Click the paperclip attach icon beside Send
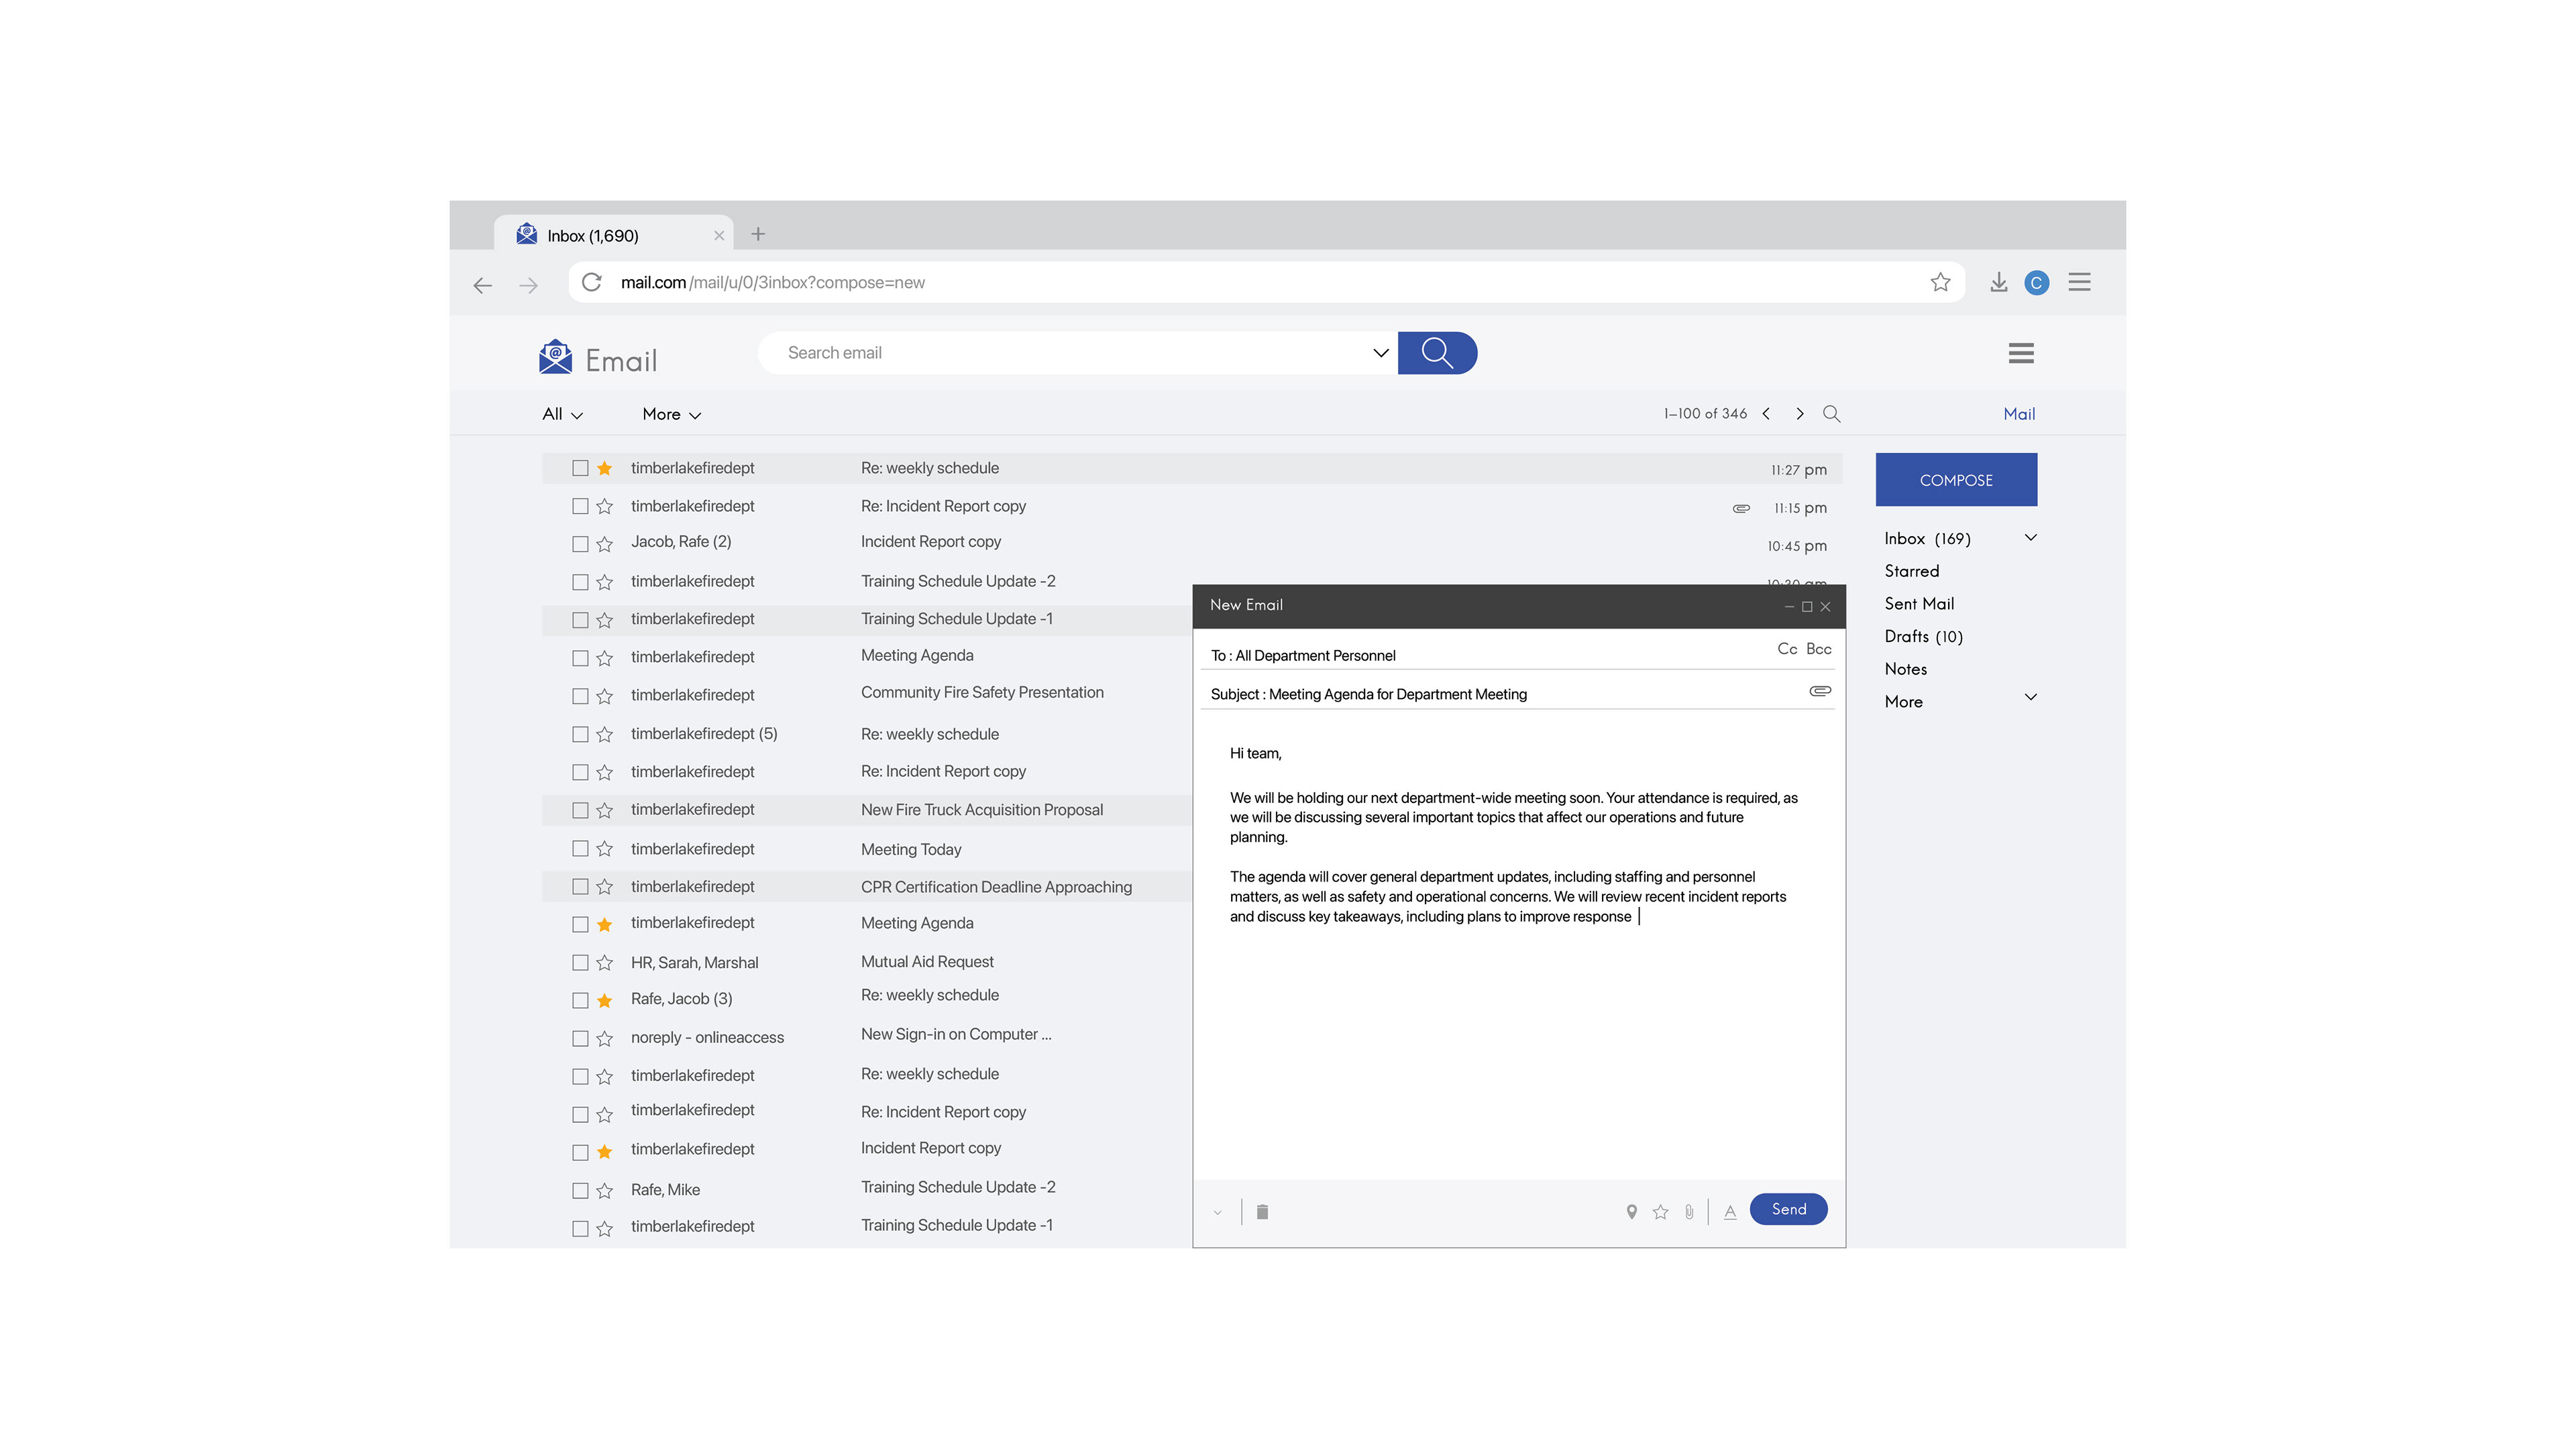Image resolution: width=2576 pixels, height=1449 pixels. (x=1689, y=1212)
